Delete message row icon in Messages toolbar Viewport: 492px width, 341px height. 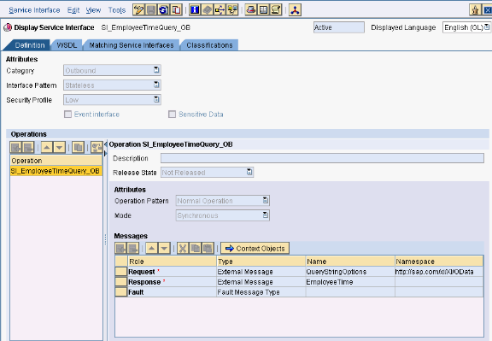[x=132, y=249]
